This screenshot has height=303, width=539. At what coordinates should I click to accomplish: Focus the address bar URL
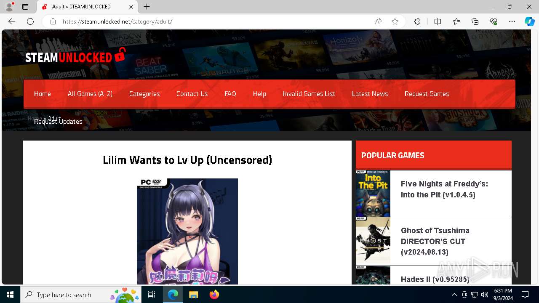coord(117,21)
